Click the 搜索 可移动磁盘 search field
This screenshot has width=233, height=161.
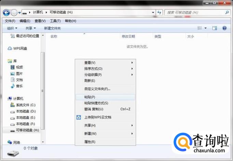click(195, 13)
